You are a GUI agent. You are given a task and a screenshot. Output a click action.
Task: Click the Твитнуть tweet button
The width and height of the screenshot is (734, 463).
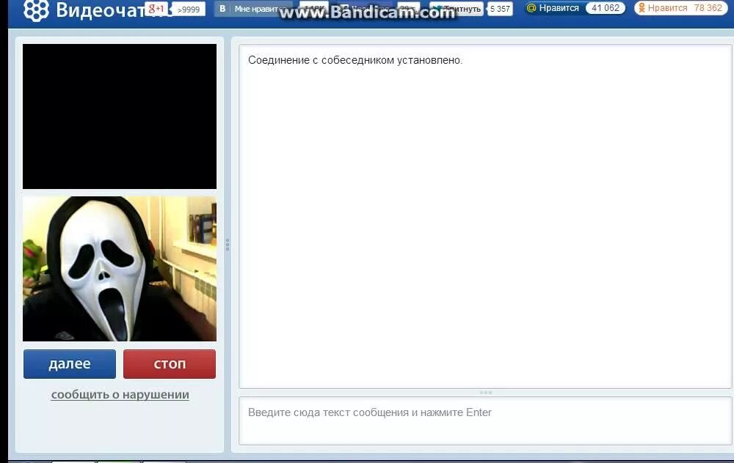[457, 9]
